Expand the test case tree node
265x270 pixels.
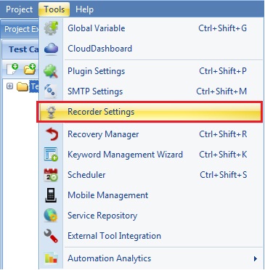pos(9,86)
